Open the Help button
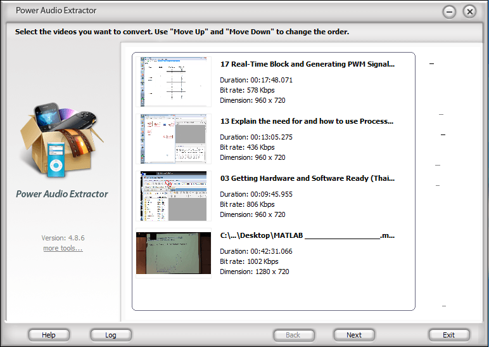This screenshot has height=347, width=489. (x=49, y=335)
